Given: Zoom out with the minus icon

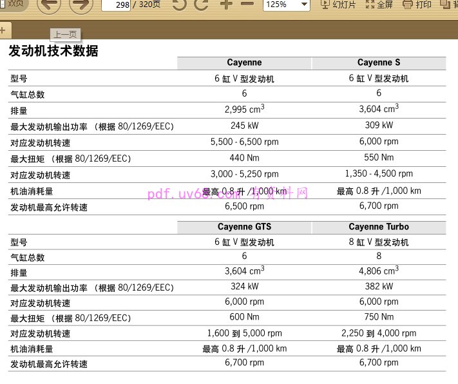Looking at the screenshot, I should [x=247, y=5].
